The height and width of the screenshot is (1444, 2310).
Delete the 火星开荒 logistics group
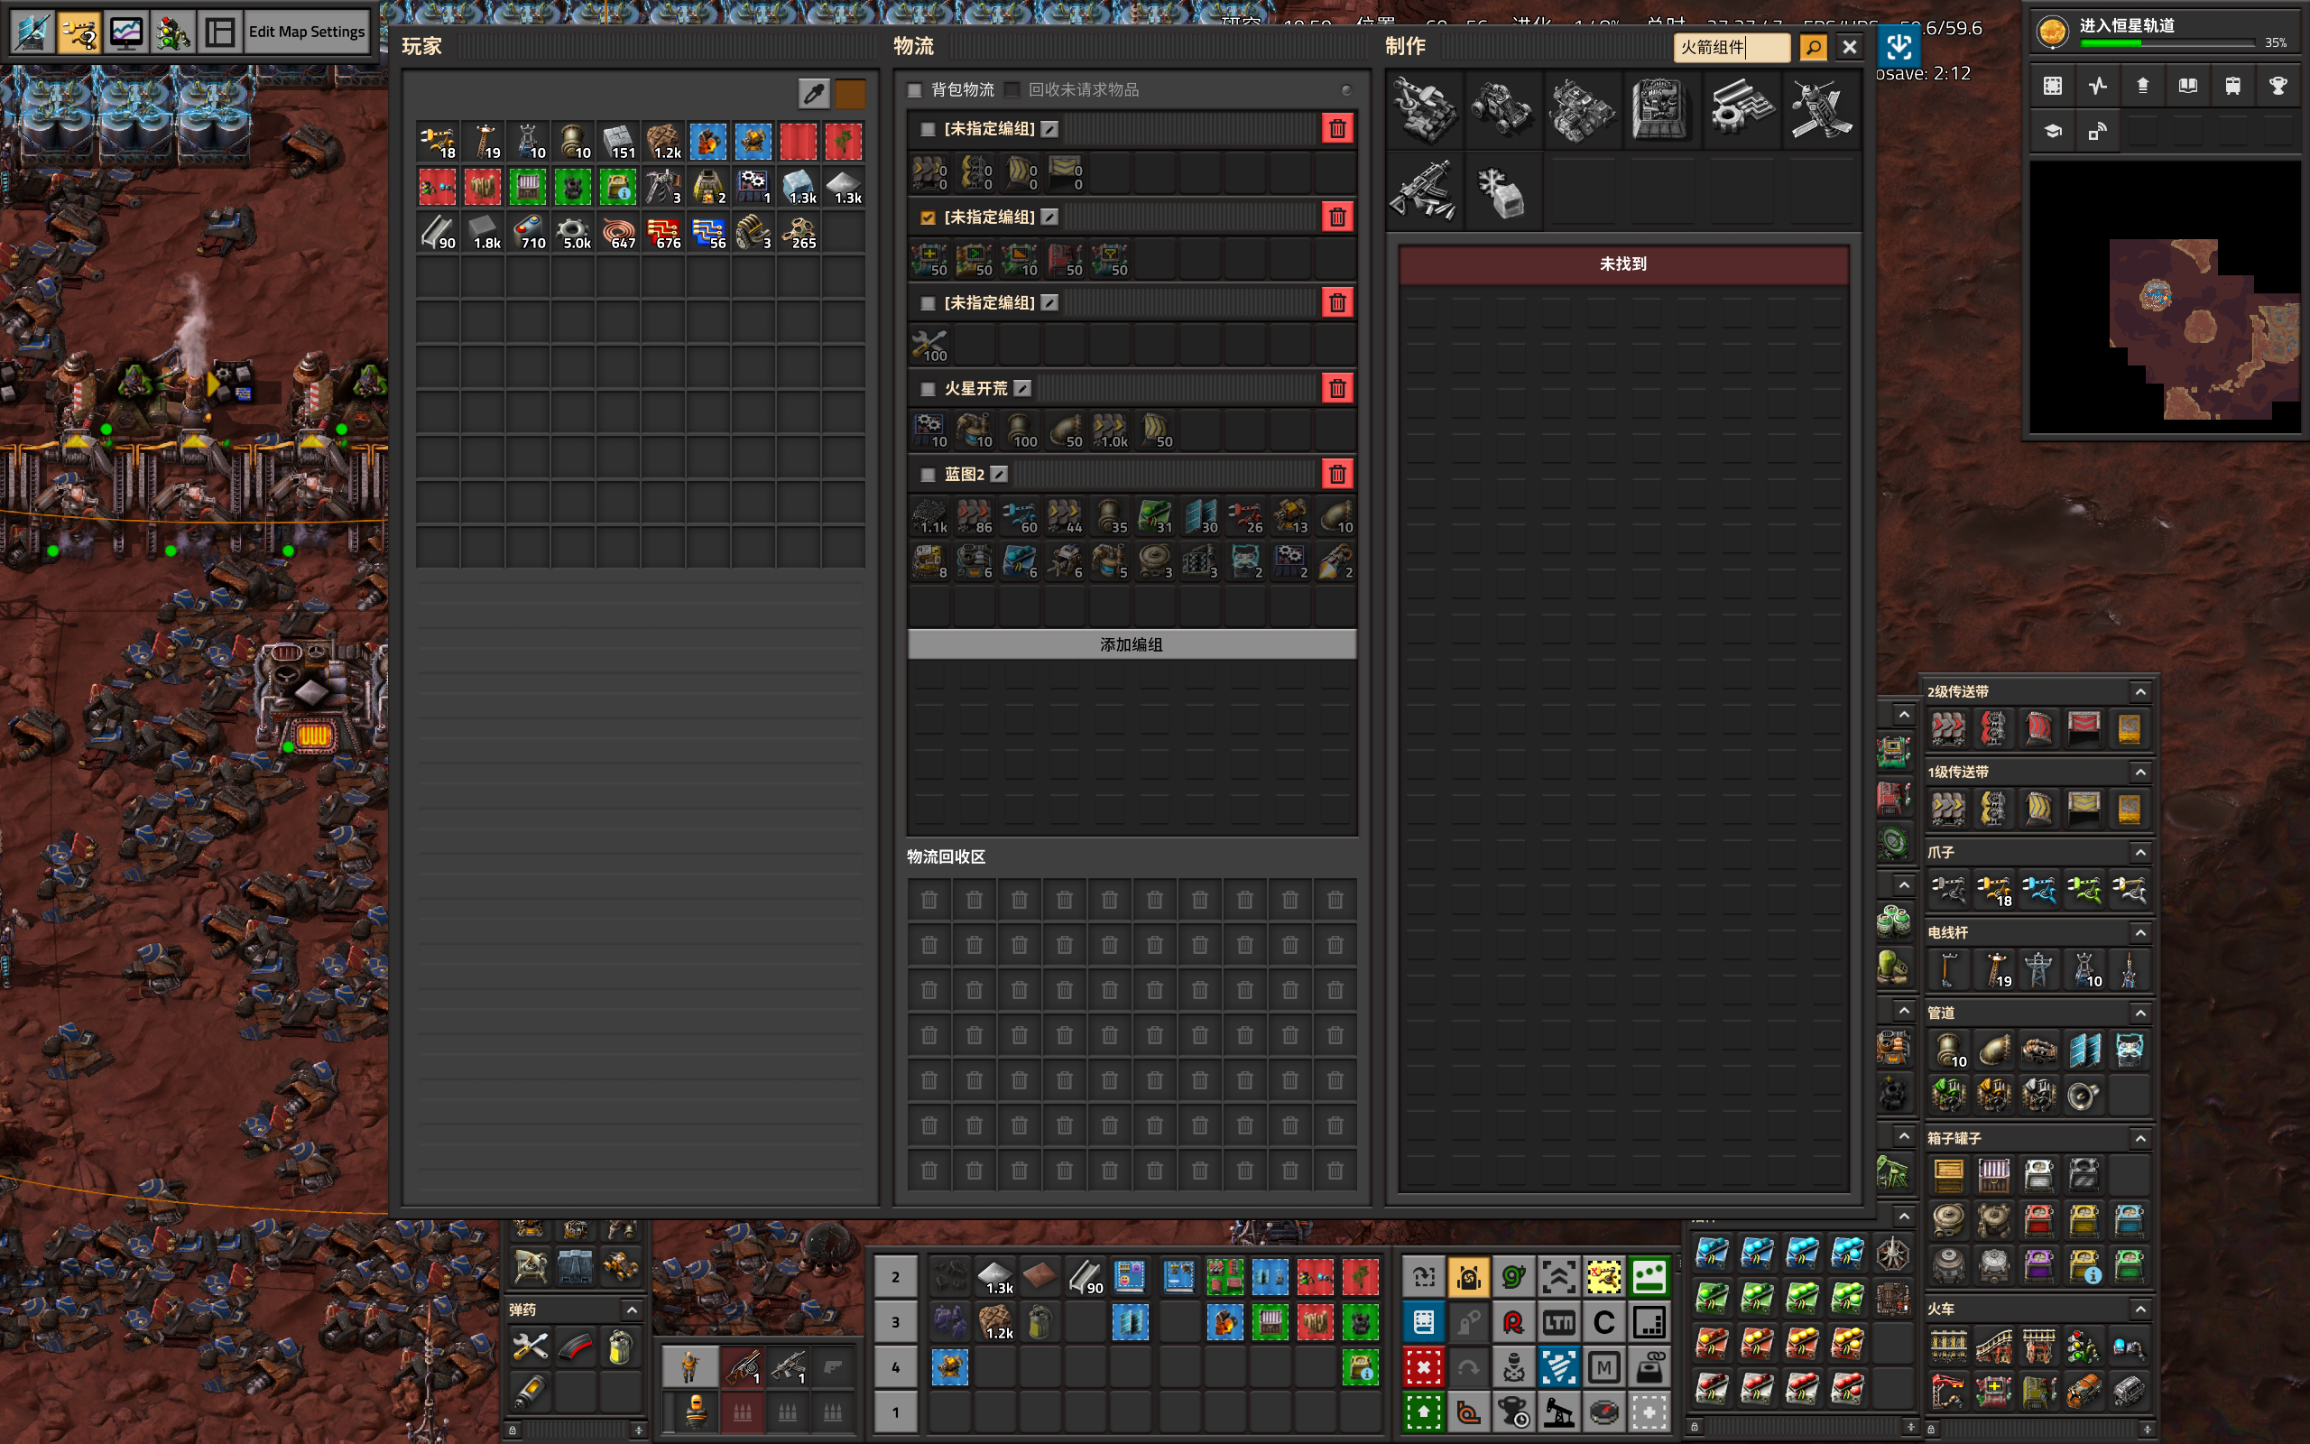point(1336,389)
